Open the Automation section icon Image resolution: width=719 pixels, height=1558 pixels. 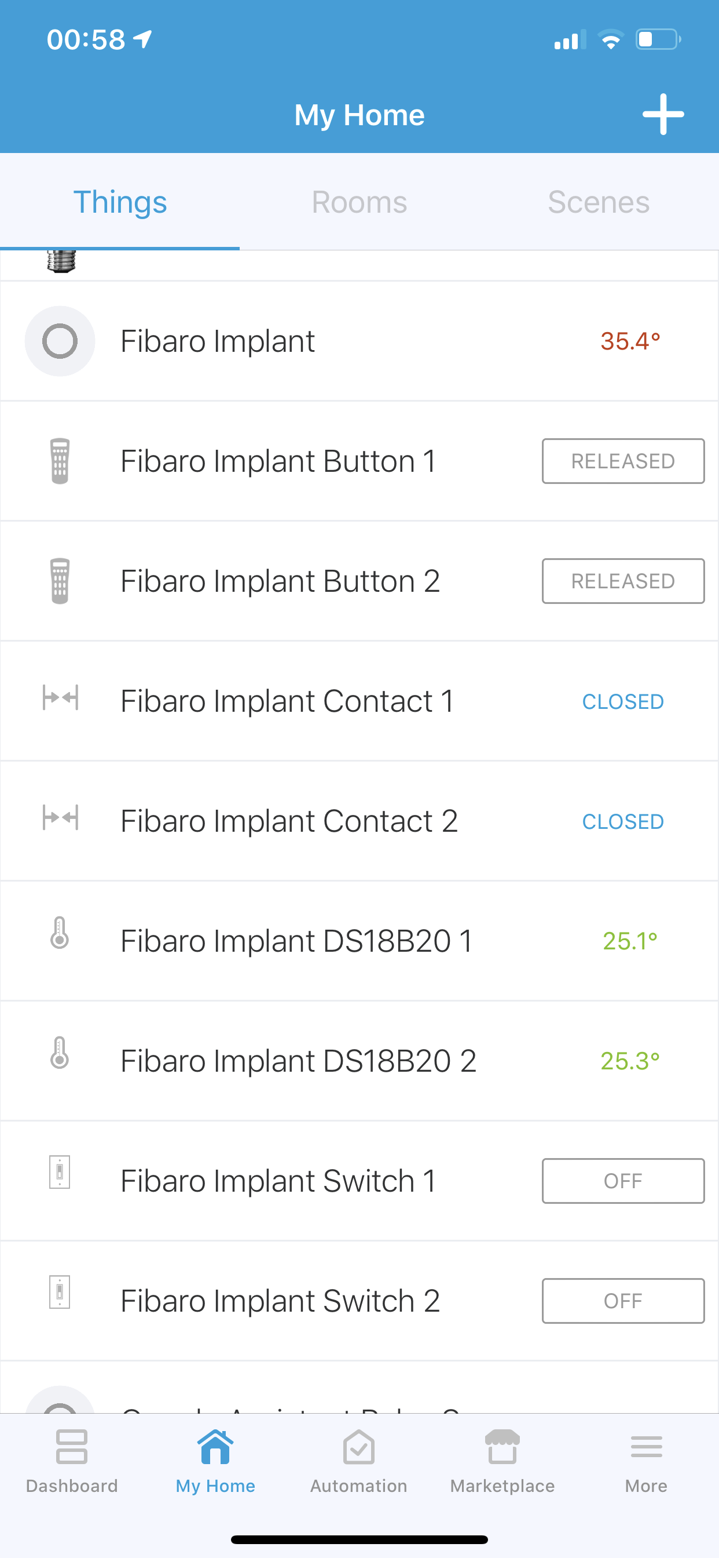[x=359, y=1448]
